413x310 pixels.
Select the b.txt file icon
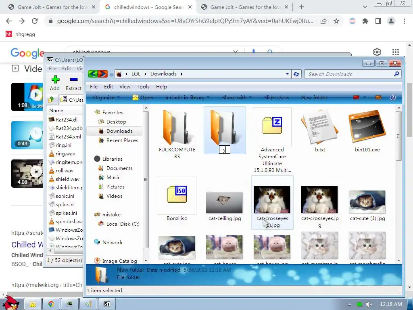point(320,126)
